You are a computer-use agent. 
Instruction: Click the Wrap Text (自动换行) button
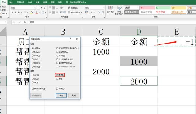pyautogui.click(x=73, y=8)
